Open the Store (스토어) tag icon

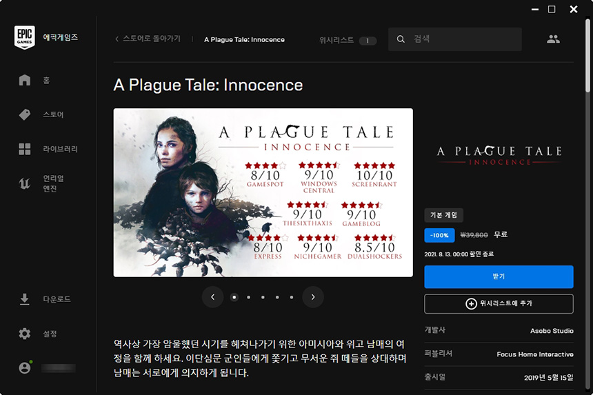[x=25, y=114]
